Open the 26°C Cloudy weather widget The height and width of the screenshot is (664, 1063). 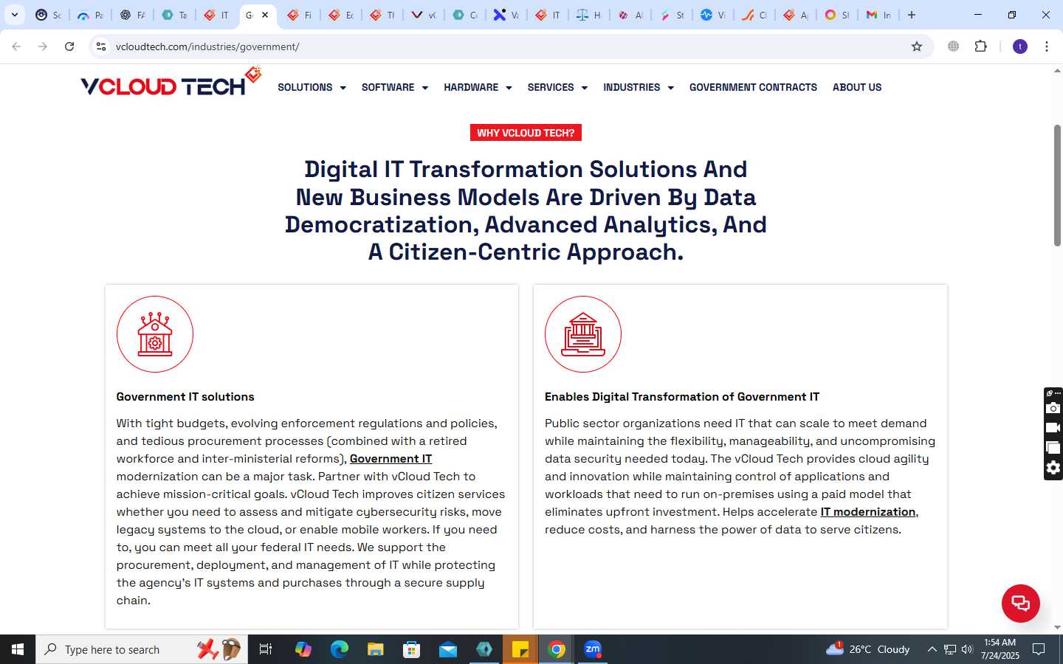(x=868, y=649)
